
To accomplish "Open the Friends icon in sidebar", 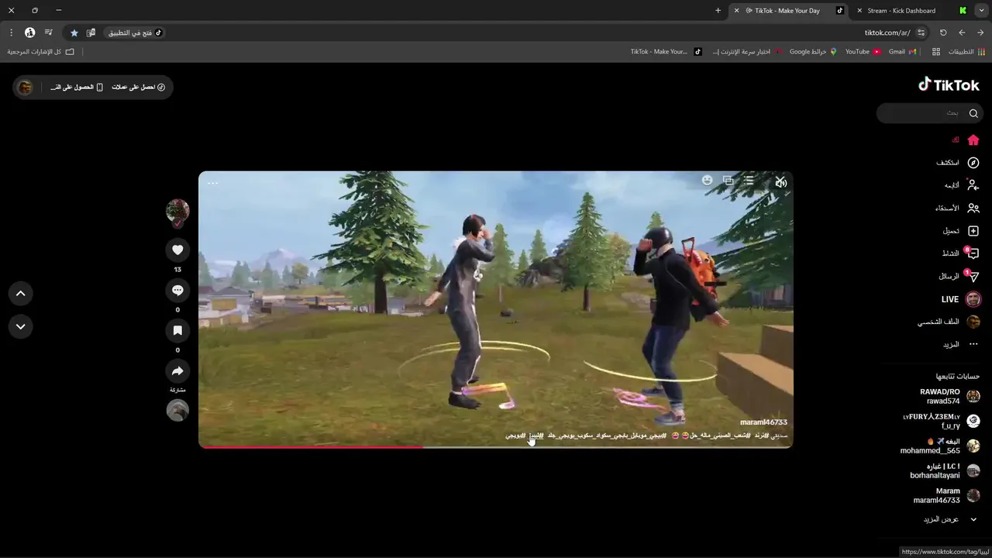I will coord(973,208).
